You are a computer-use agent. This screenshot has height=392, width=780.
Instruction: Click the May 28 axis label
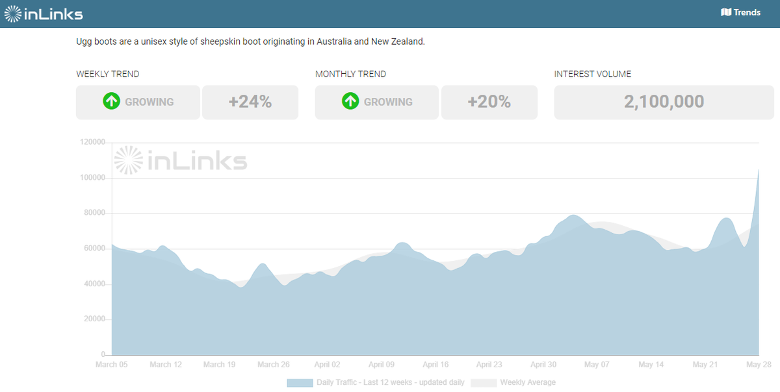[757, 365]
